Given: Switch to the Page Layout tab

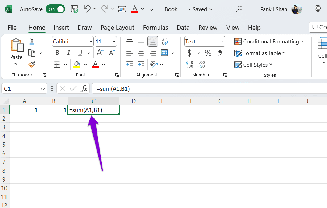Looking at the screenshot, I should pos(117,28).
